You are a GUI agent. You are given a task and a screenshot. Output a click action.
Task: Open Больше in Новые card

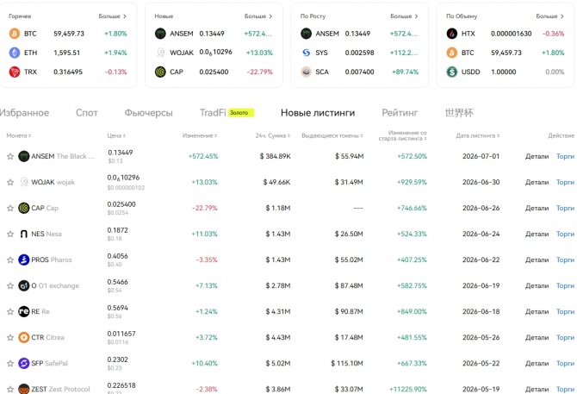click(258, 16)
